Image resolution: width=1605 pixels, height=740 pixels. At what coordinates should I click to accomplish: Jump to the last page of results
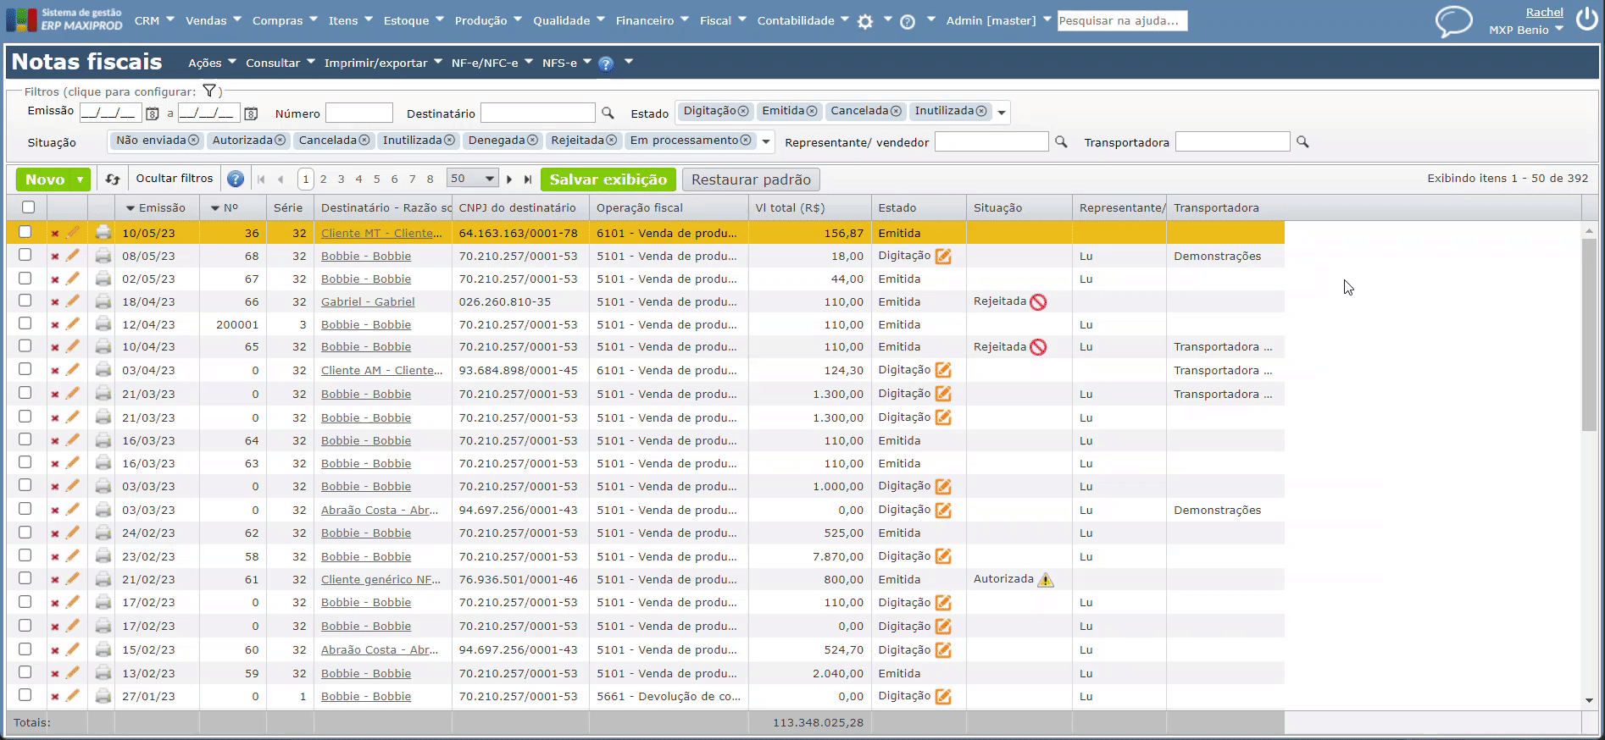click(528, 179)
